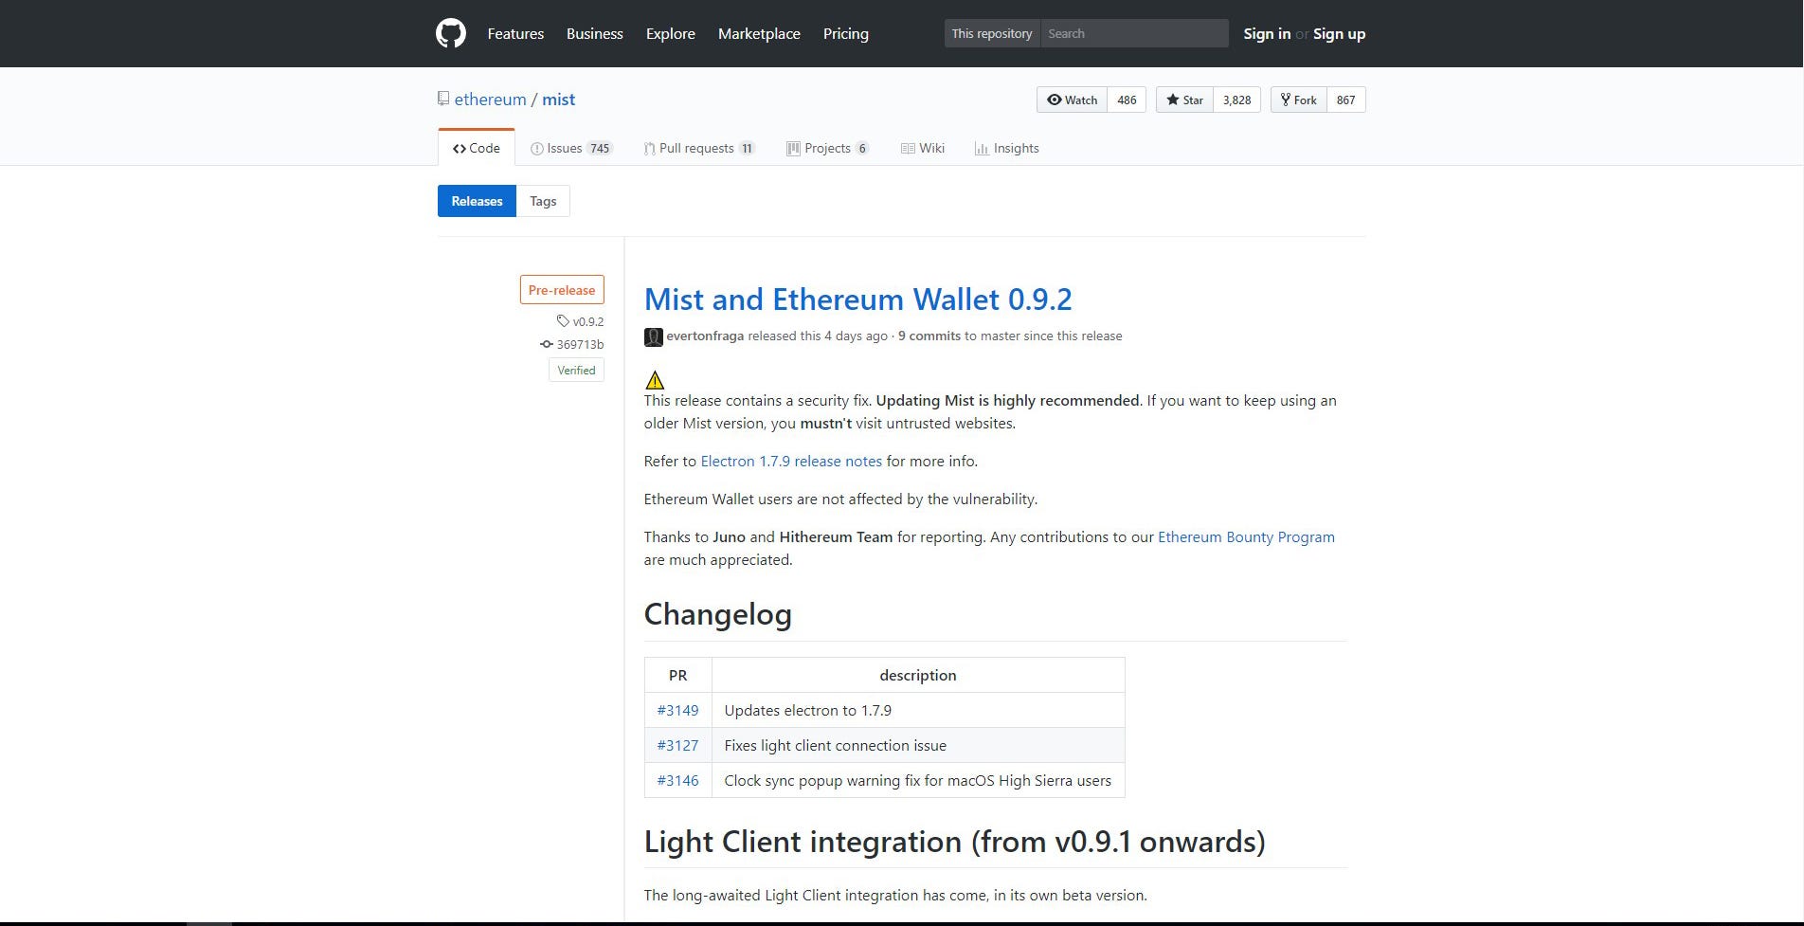Click the 6 projects counter
The width and height of the screenshot is (1804, 926).
tap(862, 148)
